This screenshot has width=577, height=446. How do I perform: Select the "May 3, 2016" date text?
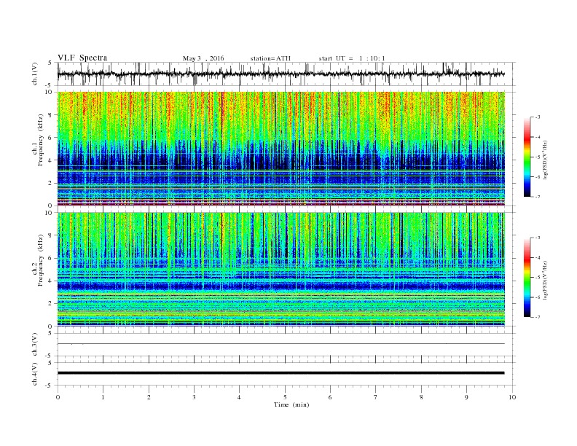(x=203, y=58)
